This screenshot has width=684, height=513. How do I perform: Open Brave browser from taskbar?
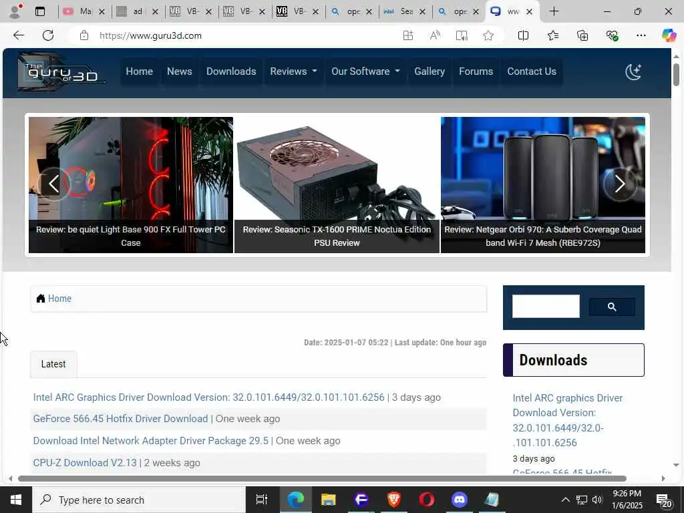[x=394, y=500]
